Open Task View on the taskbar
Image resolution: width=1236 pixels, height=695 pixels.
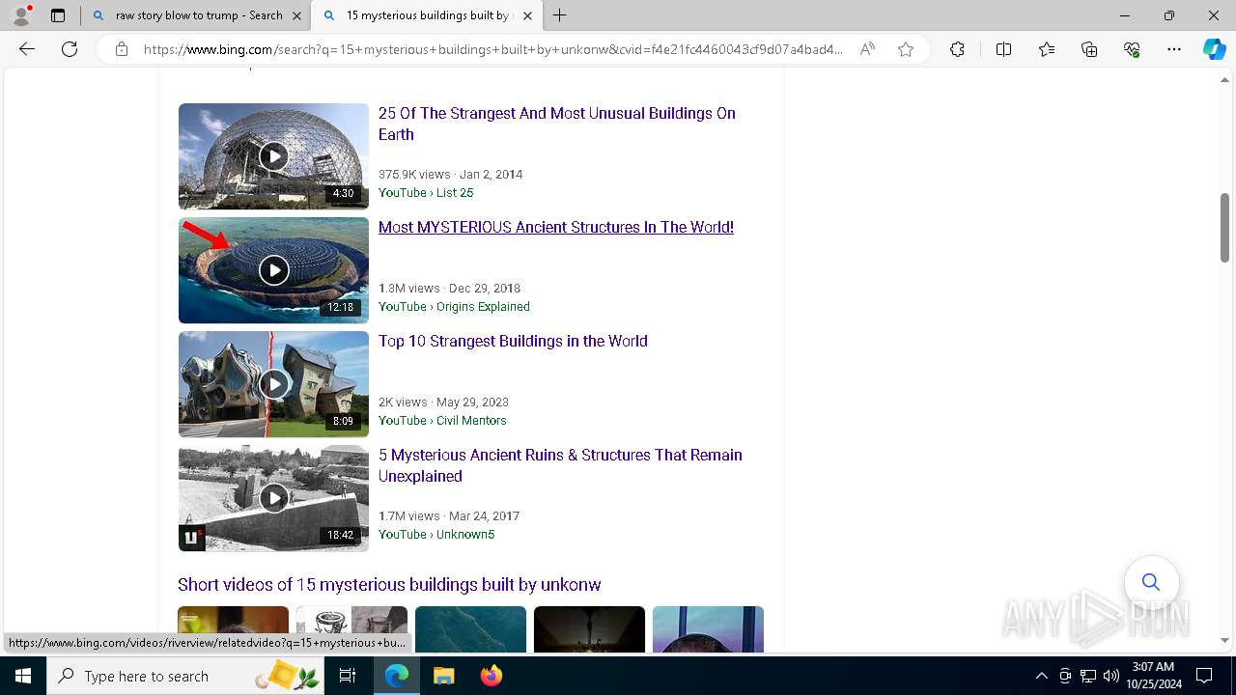click(348, 676)
